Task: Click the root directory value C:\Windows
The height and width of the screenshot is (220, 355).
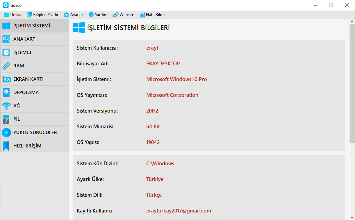Action: click(160, 164)
